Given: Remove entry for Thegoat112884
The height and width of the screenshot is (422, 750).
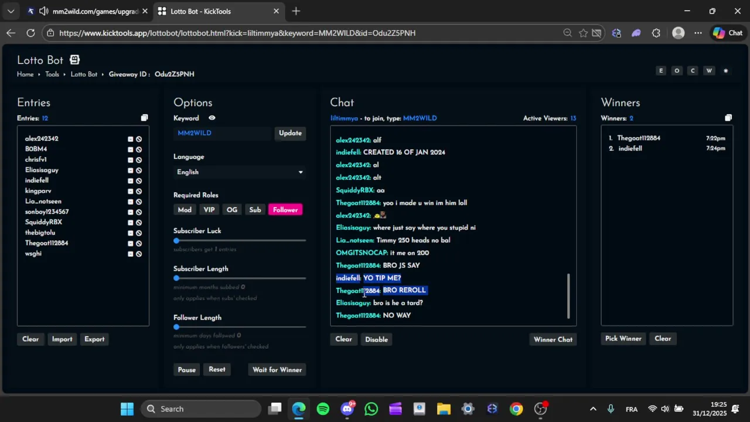Looking at the screenshot, I should (131, 243).
